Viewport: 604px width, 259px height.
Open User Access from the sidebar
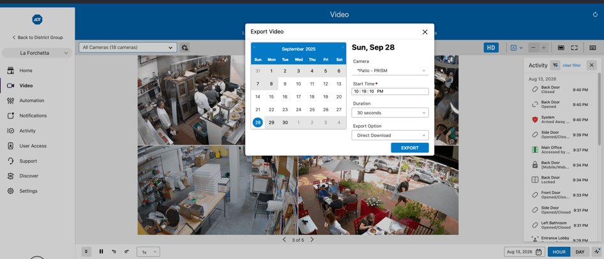(x=33, y=146)
